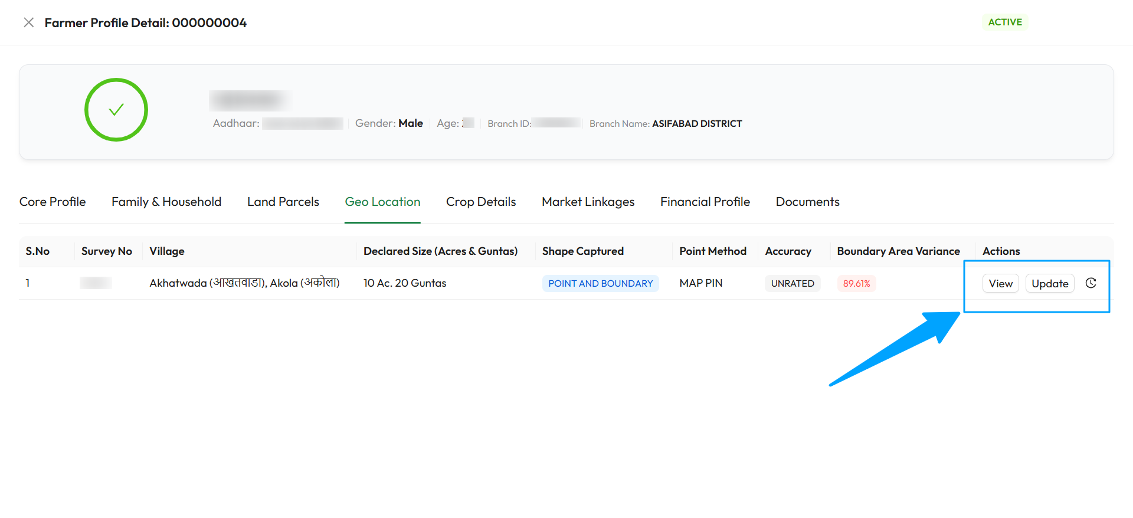Click the ASIFABAD DISTRICT branch name

point(697,123)
